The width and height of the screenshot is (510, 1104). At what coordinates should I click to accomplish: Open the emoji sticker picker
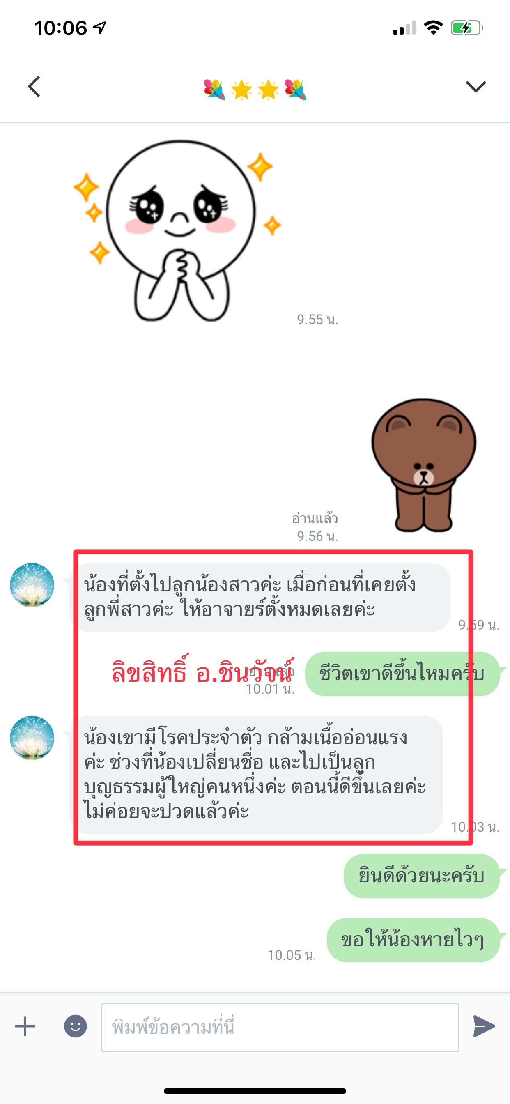pos(76,1026)
